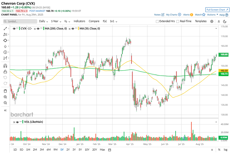Screen dimensions: 232x154
Task: Collapse the left drawing toolbar
Action: (5, 110)
